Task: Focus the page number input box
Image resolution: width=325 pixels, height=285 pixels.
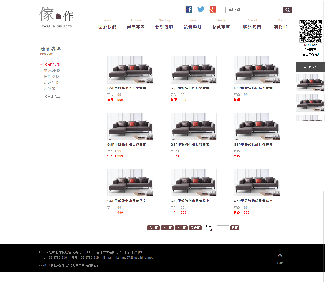Action: coord(223,228)
